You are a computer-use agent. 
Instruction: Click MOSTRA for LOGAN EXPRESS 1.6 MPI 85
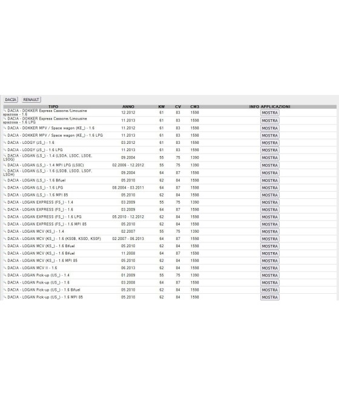coord(270,224)
